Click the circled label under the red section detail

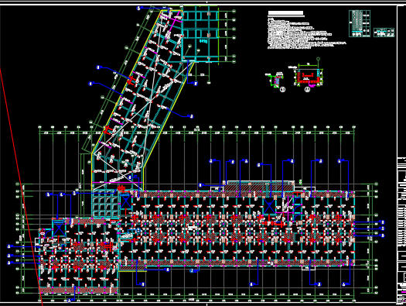307,89
